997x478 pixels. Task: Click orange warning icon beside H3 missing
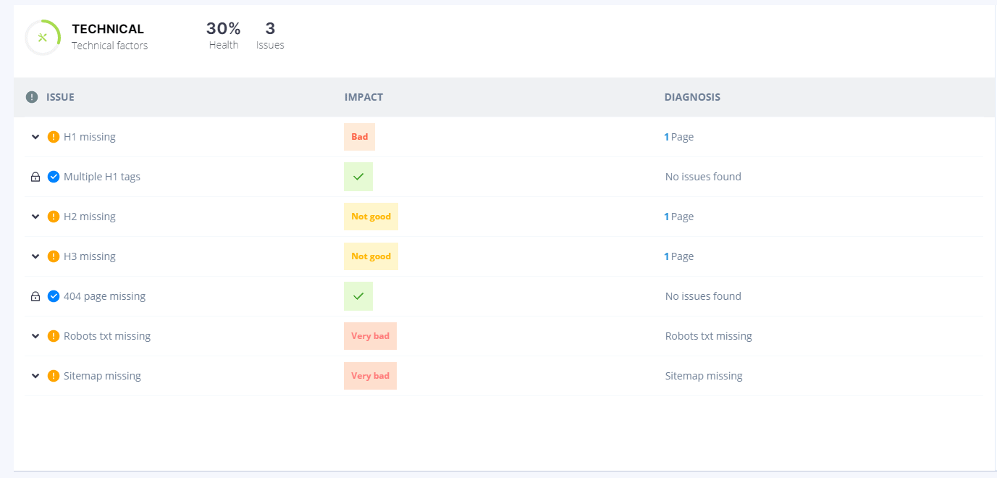pos(54,256)
